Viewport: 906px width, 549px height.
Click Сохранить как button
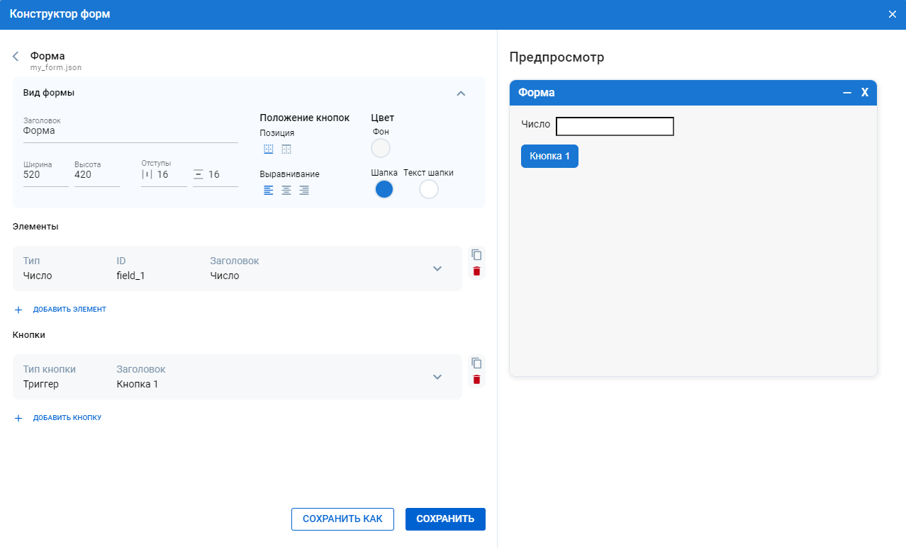pyautogui.click(x=342, y=519)
